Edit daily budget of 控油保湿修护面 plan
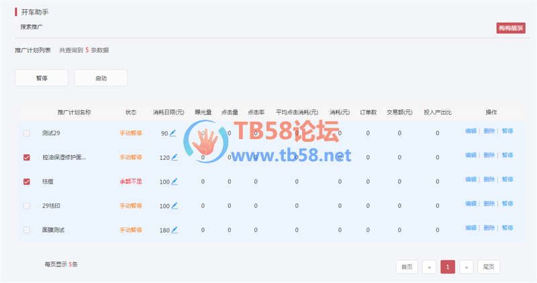This screenshot has width=537, height=283. 175,157
